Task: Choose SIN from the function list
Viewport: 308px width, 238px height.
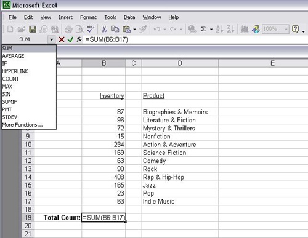Action: click(x=29, y=94)
